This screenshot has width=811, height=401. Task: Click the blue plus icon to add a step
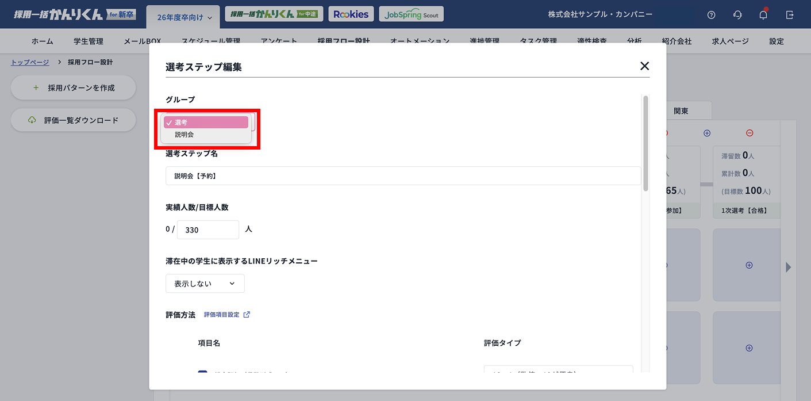pos(706,133)
